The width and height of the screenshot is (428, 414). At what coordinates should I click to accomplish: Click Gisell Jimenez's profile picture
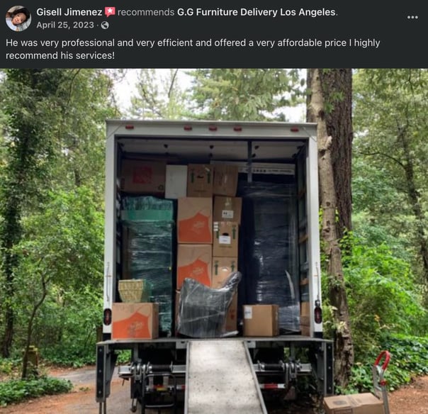[x=18, y=18]
